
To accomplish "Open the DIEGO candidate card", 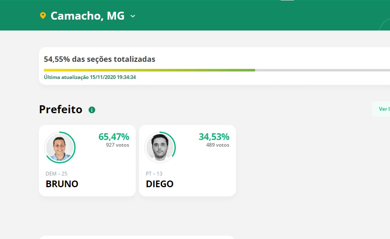I will coord(187,160).
